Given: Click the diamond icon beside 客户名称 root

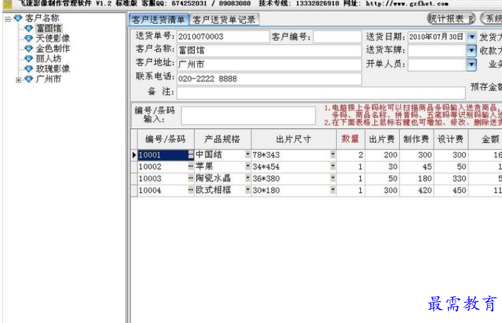Looking at the screenshot, I should [x=18, y=18].
